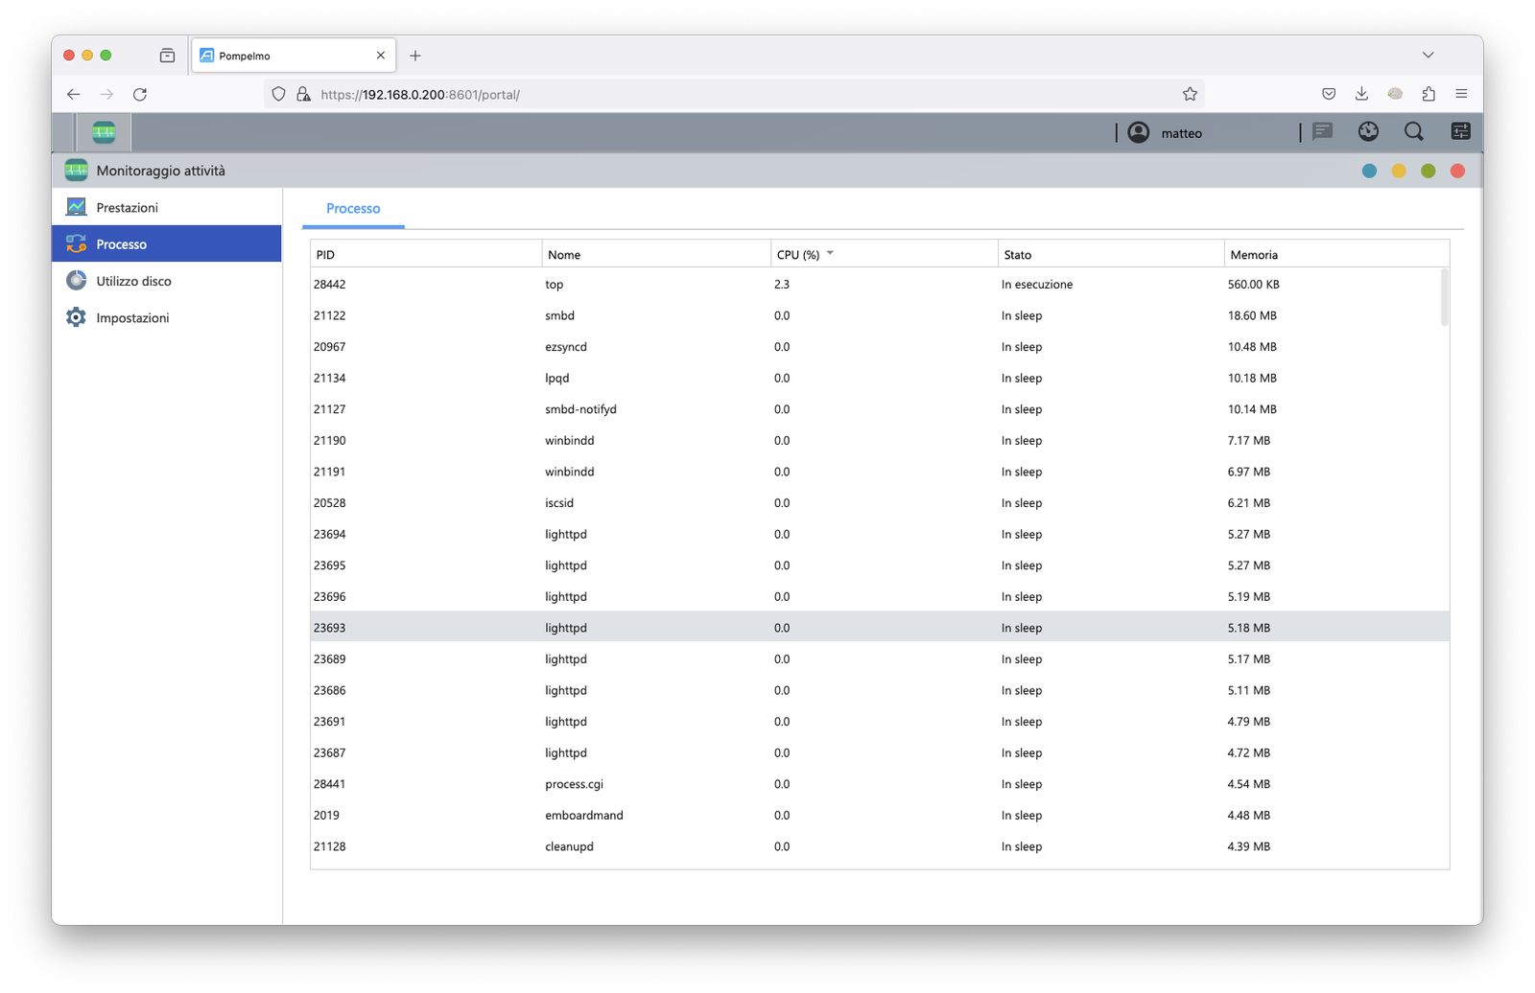1535x993 pixels.
Task: Click PID 23689 in the table
Action: [x=329, y=659]
